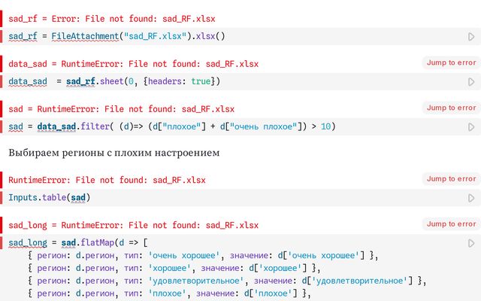Click the code line with тип 'плохое'
Image resolution: width=481 pixels, height=301 pixels.
(x=169, y=293)
